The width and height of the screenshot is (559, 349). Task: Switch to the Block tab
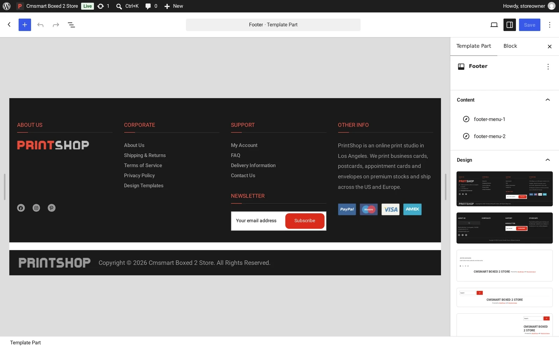[510, 46]
